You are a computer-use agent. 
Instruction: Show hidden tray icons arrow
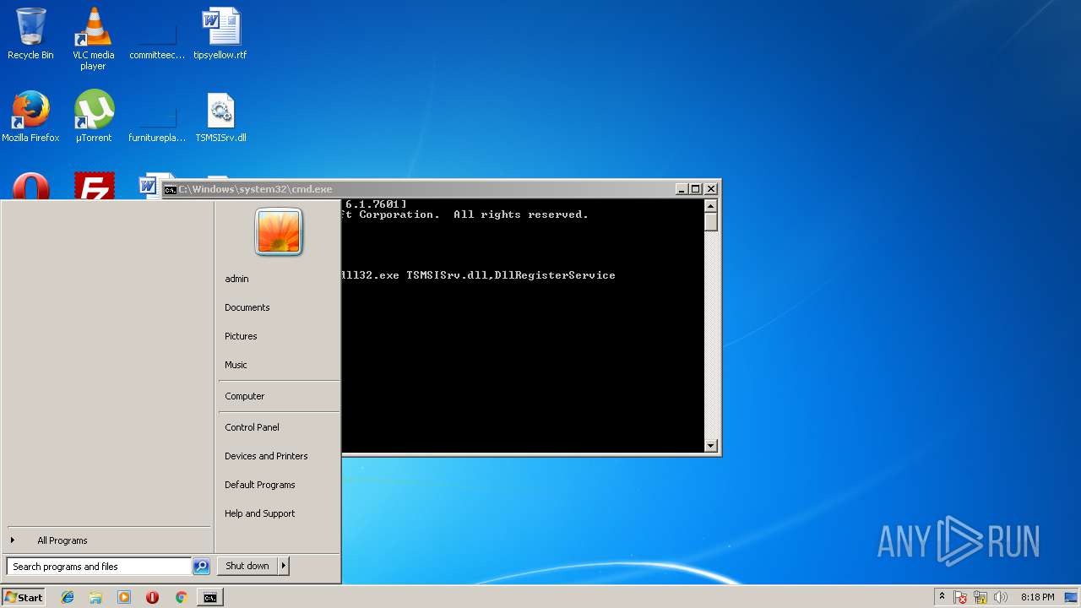tap(942, 597)
